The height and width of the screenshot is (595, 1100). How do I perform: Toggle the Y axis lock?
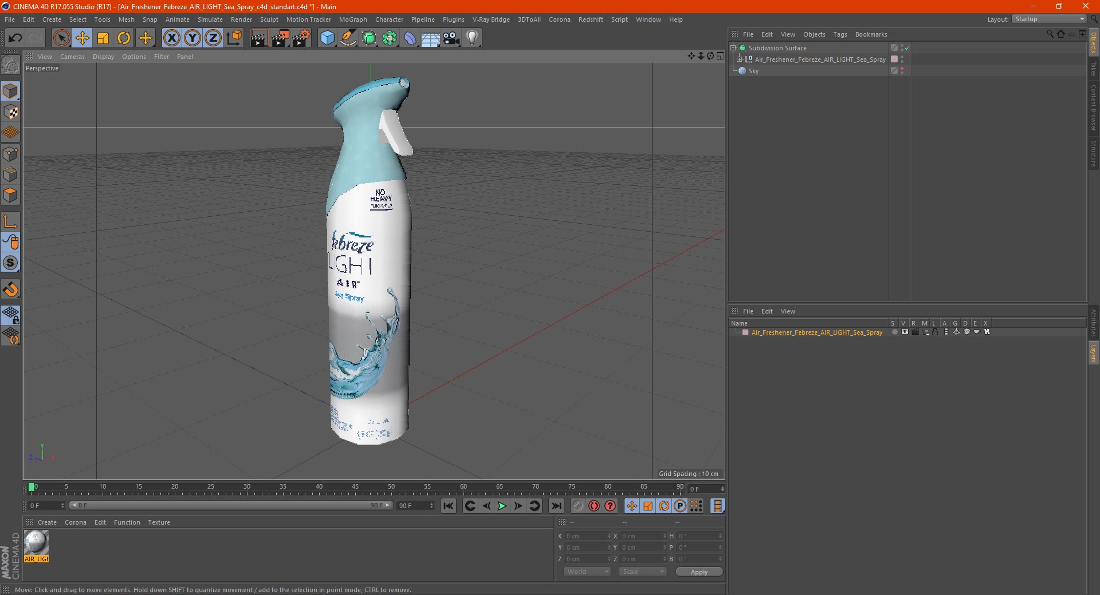192,38
